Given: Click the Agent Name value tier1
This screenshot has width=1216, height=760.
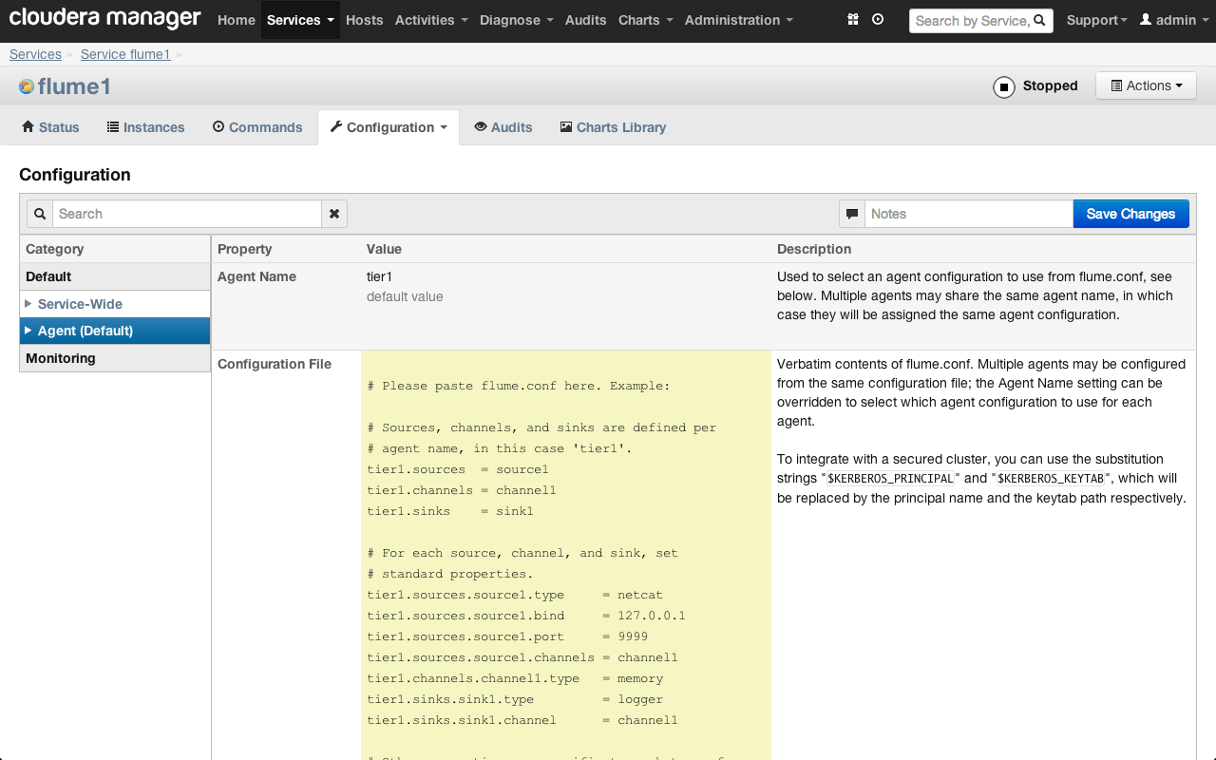Looking at the screenshot, I should point(379,276).
